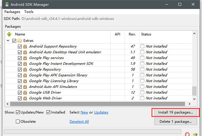Click the Google Repository package icon

pyautogui.click(x=25, y=69)
